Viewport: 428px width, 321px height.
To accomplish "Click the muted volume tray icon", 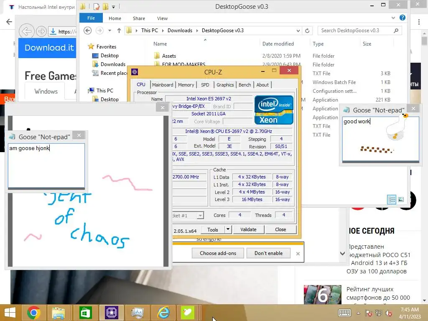I will tap(388, 313).
